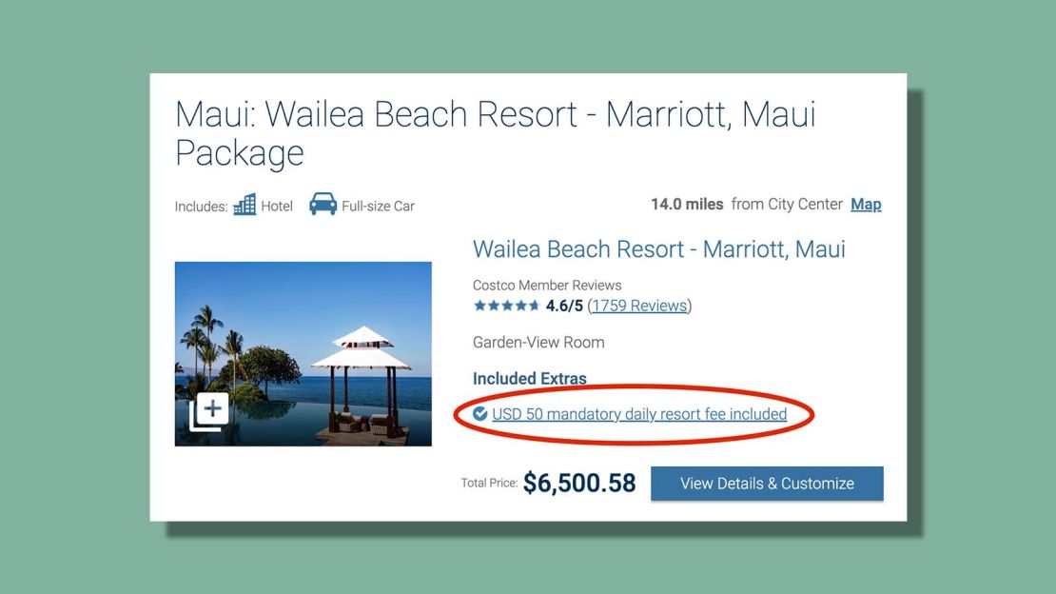Click the 14.0 miles distance text
The width and height of the screenshot is (1056, 594).
tap(687, 205)
